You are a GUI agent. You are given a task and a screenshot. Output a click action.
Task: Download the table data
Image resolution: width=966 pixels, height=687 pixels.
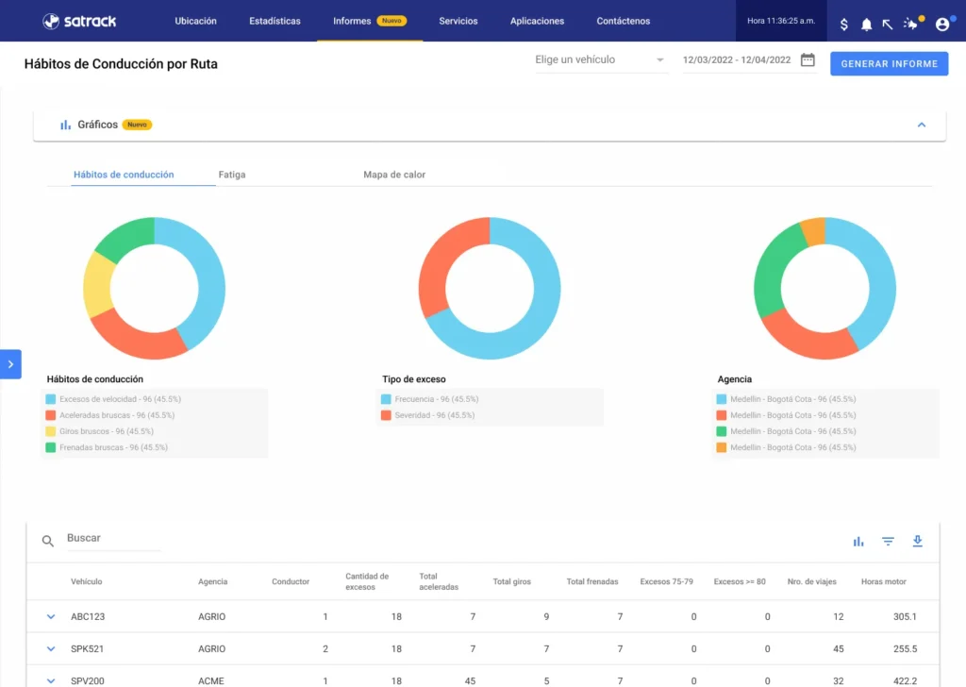coord(917,541)
